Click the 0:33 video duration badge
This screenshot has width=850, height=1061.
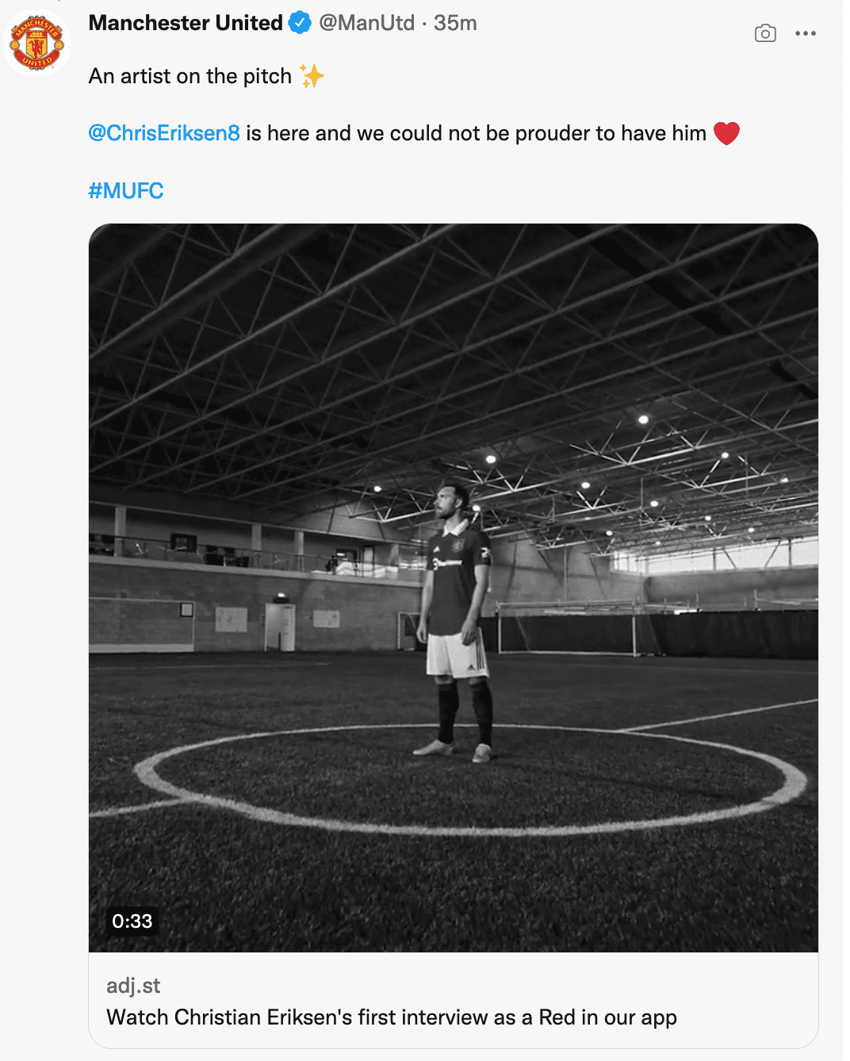tap(132, 921)
